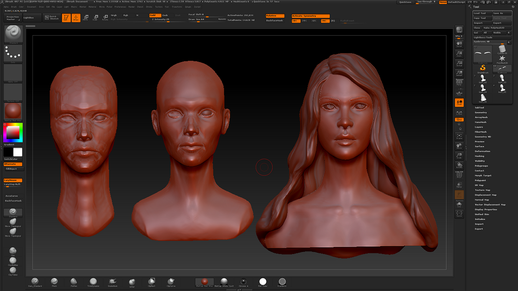The image size is (518, 291).
Task: Expand the SubTool palette section
Action: (479, 108)
